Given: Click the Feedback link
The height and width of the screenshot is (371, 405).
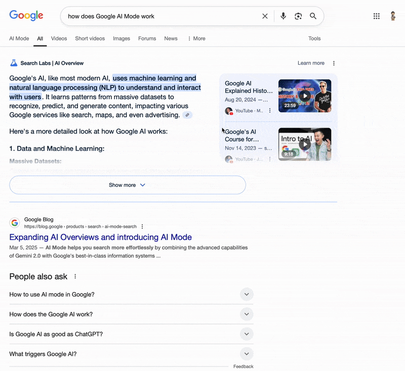Looking at the screenshot, I should click(244, 366).
